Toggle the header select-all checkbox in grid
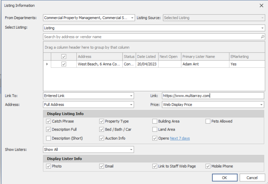This screenshot has height=184, width=268. 64,57
